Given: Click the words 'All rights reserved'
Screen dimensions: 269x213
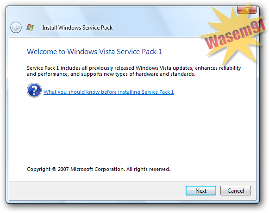Looking at the screenshot, I should 148,169.
